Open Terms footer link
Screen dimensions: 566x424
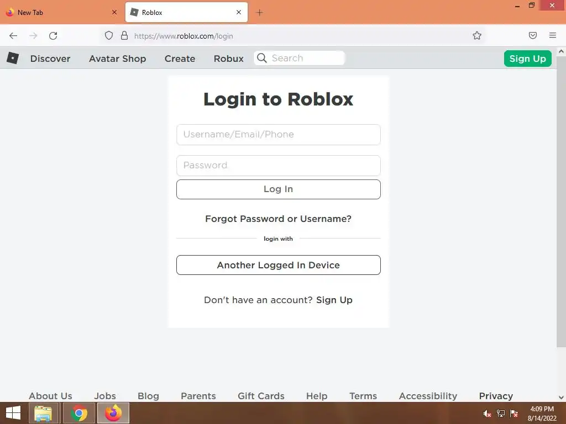point(363,396)
